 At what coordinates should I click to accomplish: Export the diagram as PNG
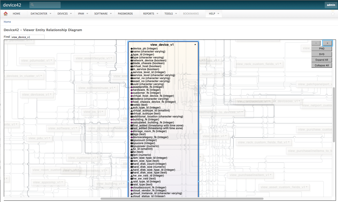[322, 48]
